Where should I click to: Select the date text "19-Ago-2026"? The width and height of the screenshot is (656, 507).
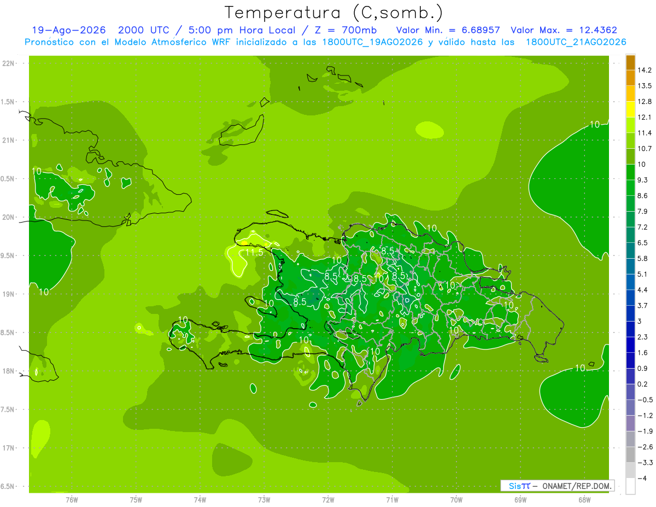point(68,30)
